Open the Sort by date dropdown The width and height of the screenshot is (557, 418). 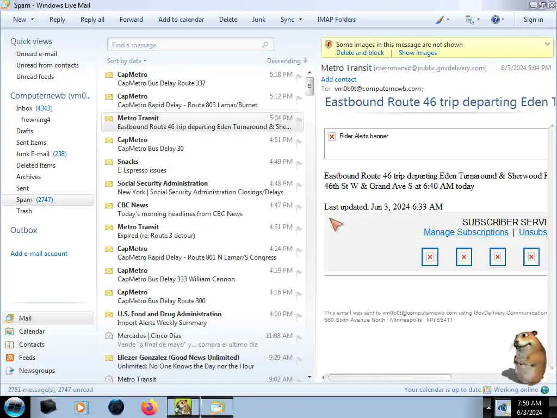(x=126, y=61)
